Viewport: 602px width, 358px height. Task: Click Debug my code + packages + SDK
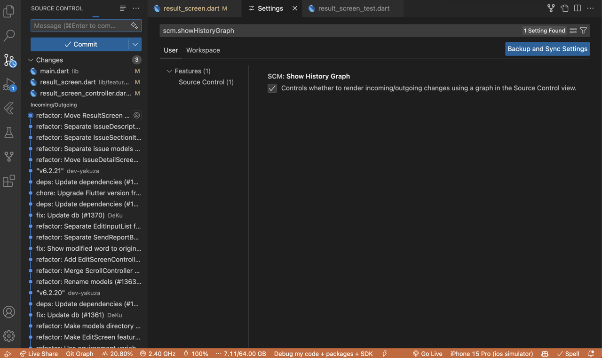324,354
